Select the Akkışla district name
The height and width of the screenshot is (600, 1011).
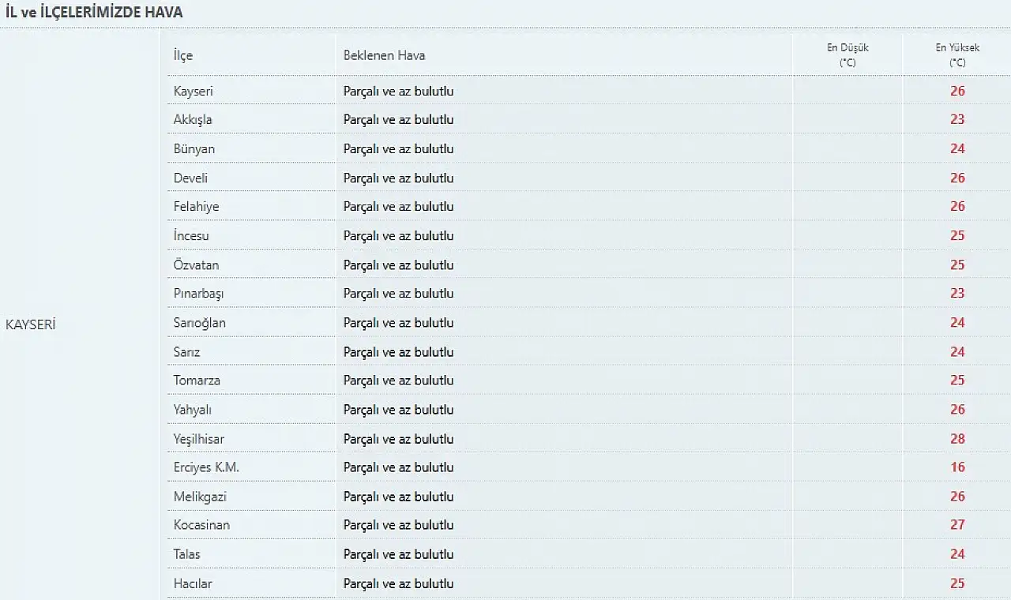pyautogui.click(x=193, y=120)
